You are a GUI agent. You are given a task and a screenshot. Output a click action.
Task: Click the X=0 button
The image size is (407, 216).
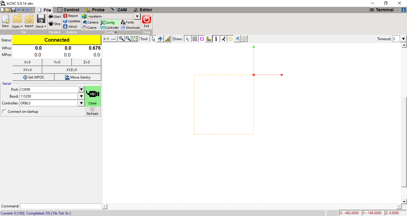[x=27, y=62]
